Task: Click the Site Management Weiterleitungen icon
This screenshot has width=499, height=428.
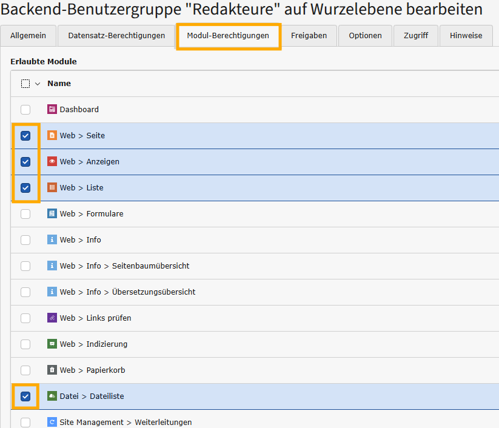Action: 52,423
